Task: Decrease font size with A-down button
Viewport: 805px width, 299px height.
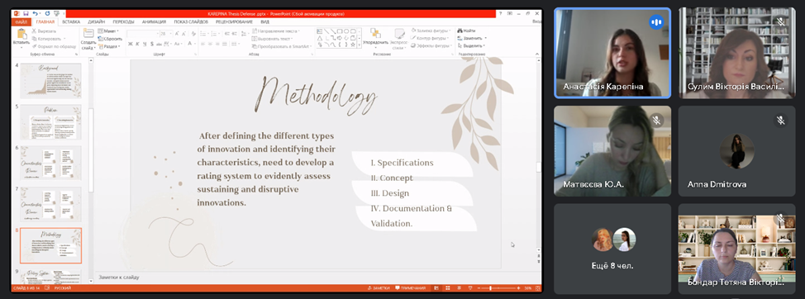Action: tap(183, 34)
